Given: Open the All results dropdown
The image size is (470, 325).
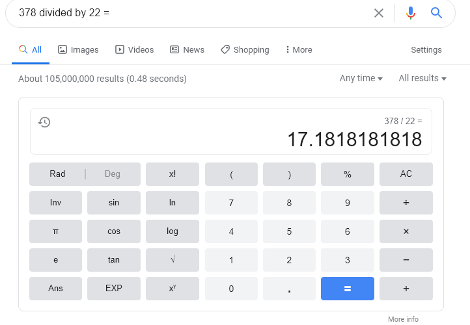Looking at the screenshot, I should coord(422,79).
